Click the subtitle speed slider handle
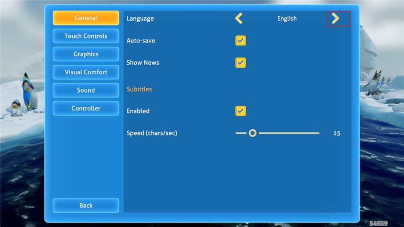Image resolution: width=404 pixels, height=227 pixels. 252,133
